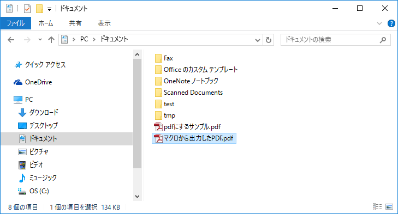Go forward with the right arrow
Viewport: 398px width, 214px height.
point(27,40)
